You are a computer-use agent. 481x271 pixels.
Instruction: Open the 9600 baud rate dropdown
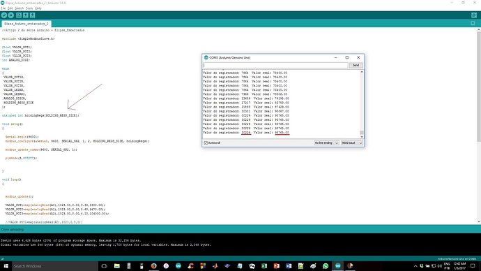[x=352, y=143]
